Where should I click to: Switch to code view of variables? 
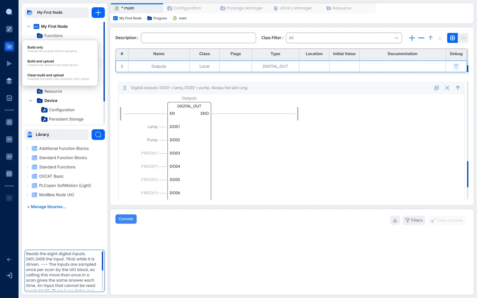coord(463,38)
